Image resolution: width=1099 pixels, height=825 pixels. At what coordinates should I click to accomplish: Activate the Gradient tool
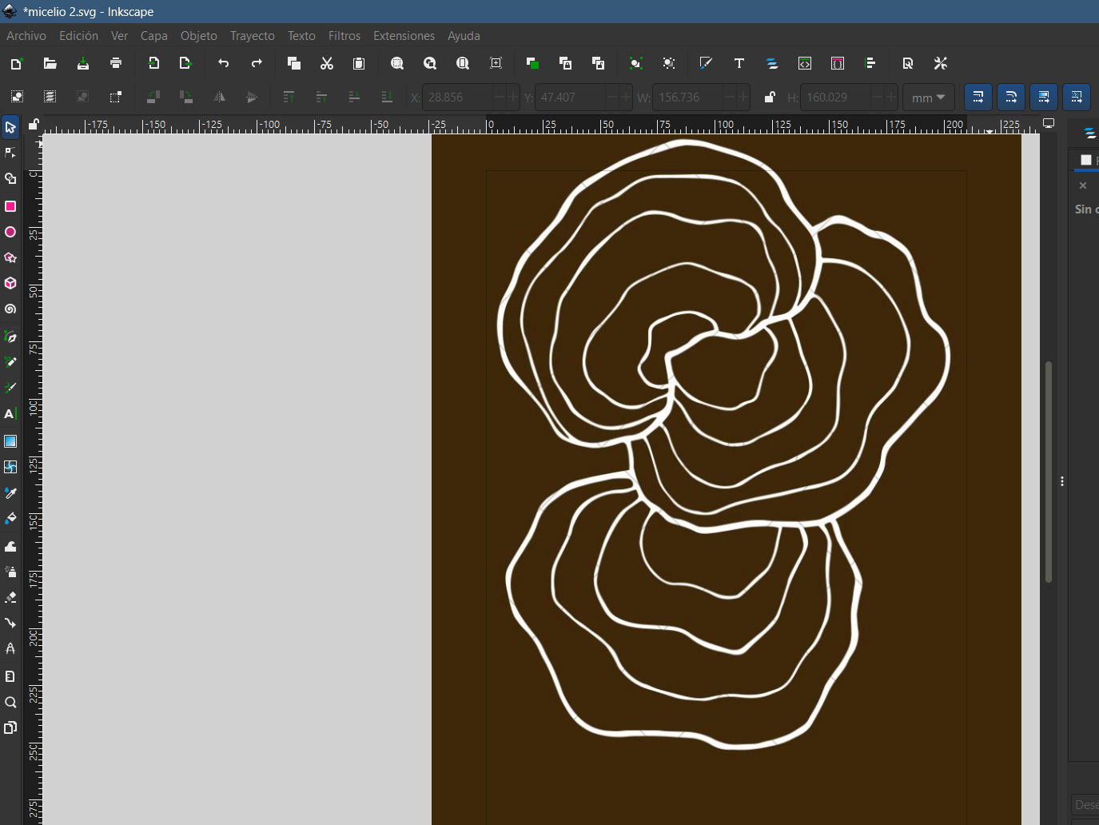tap(10, 441)
